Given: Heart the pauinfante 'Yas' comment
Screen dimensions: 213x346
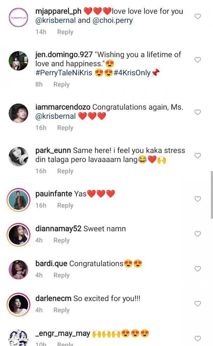Looking at the screenshot, I should pyautogui.click(x=198, y=199).
